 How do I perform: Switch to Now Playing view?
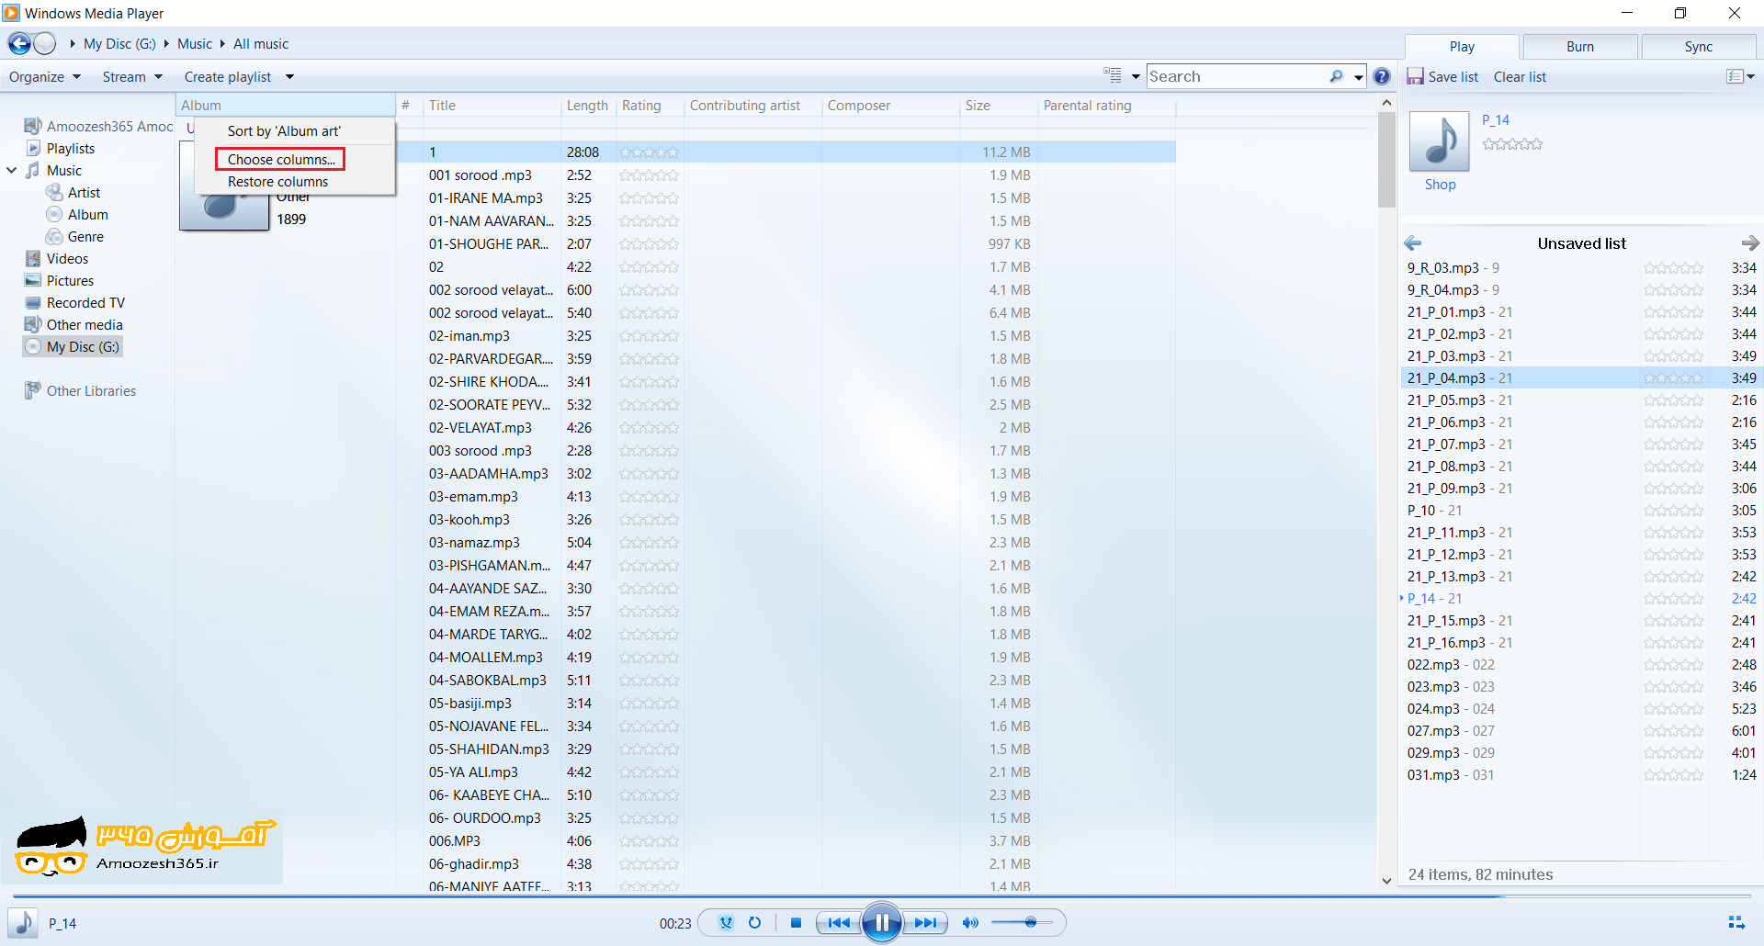(x=1736, y=922)
